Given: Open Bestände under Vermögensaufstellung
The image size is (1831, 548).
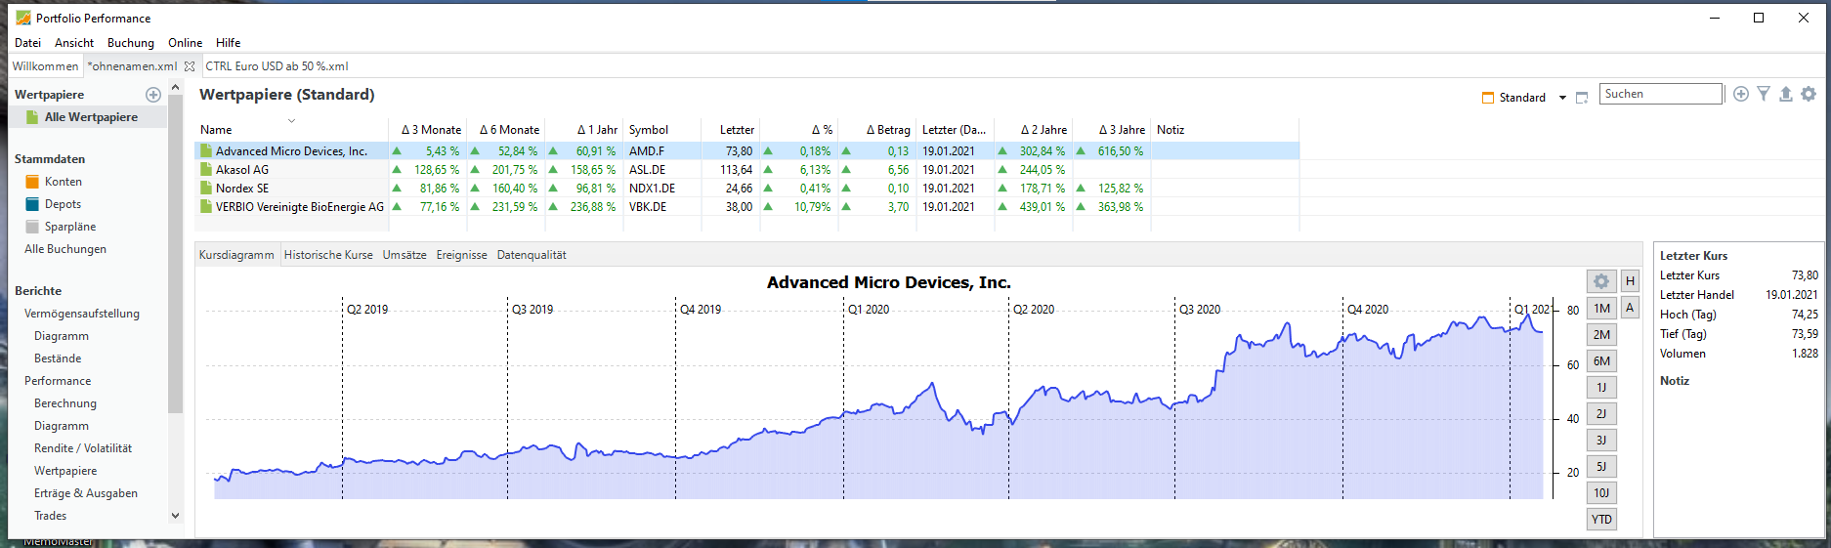Looking at the screenshot, I should point(58,358).
